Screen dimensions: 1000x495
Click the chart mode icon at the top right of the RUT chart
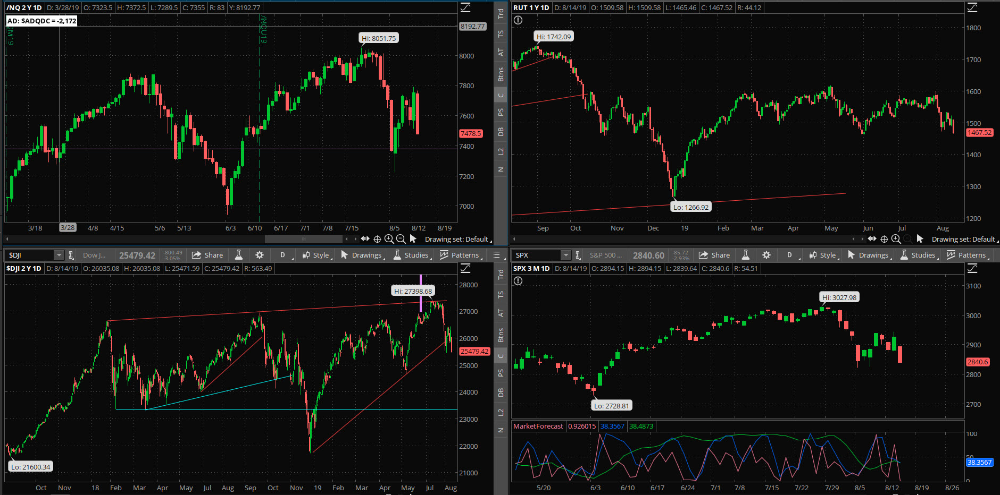(972, 7)
